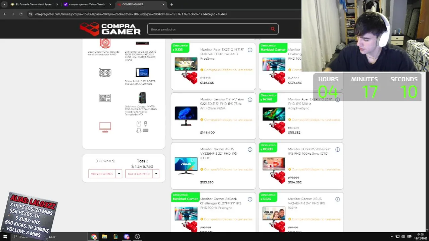The width and height of the screenshot is (429, 241).
Task: Close the Yahoo Search browser tab
Action: [110, 4]
